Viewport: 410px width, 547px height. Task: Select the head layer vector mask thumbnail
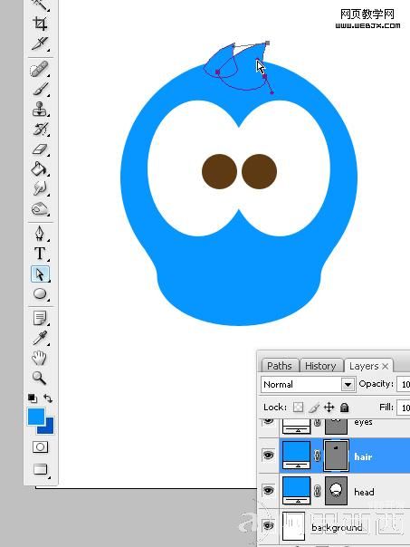click(x=336, y=491)
